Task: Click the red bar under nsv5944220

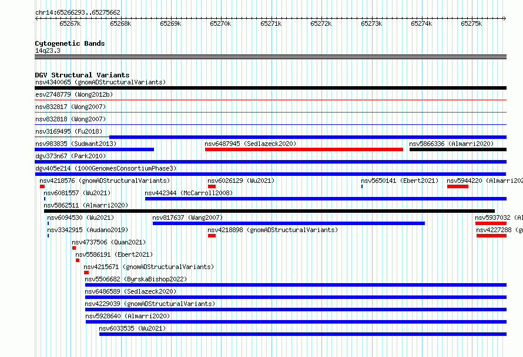Action: point(458,186)
